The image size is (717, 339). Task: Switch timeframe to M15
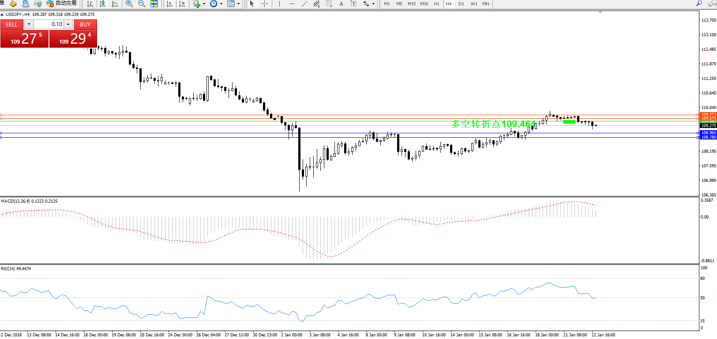[x=411, y=4]
